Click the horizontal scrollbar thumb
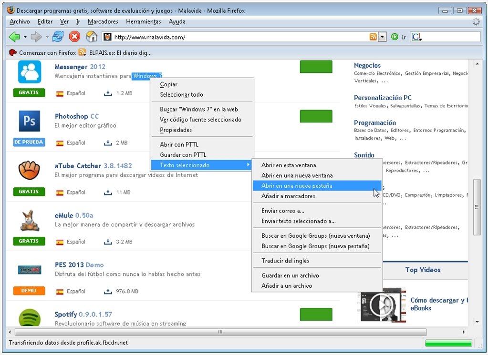The width and height of the screenshot is (488, 355). pos(220,332)
